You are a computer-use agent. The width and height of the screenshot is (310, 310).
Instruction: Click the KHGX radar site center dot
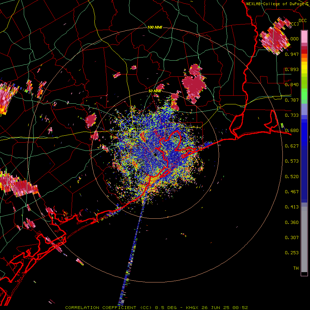pos(155,154)
